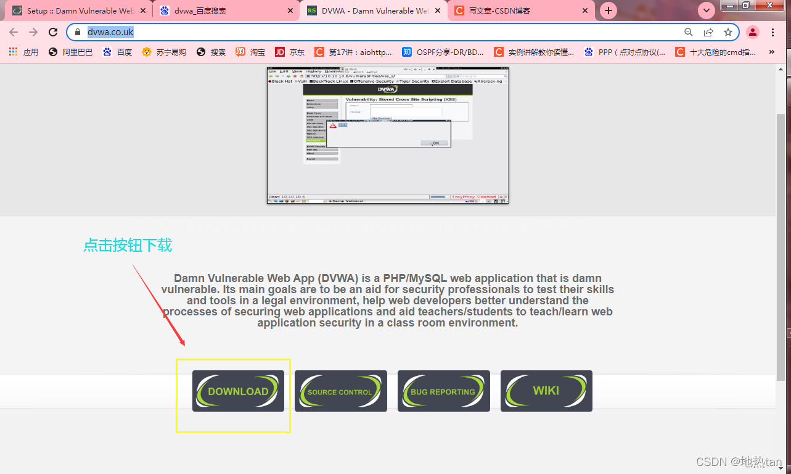Close the 写文章-CSDN博客 tab
This screenshot has height=474, width=791.
tap(585, 10)
